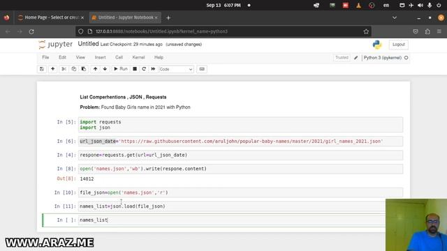This screenshot has height=251, width=447.
Task: Rename notebook by clicking the Untitled title
Action: tap(89, 44)
